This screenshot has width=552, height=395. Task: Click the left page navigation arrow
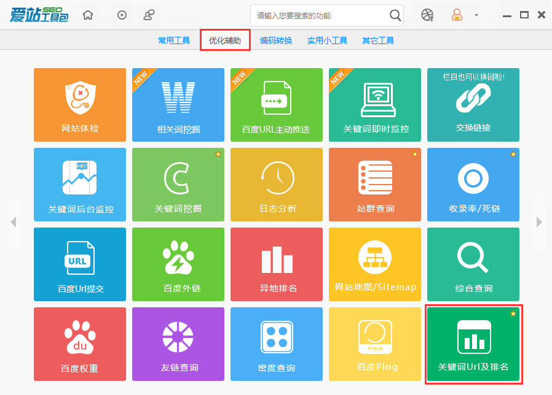coord(13,222)
